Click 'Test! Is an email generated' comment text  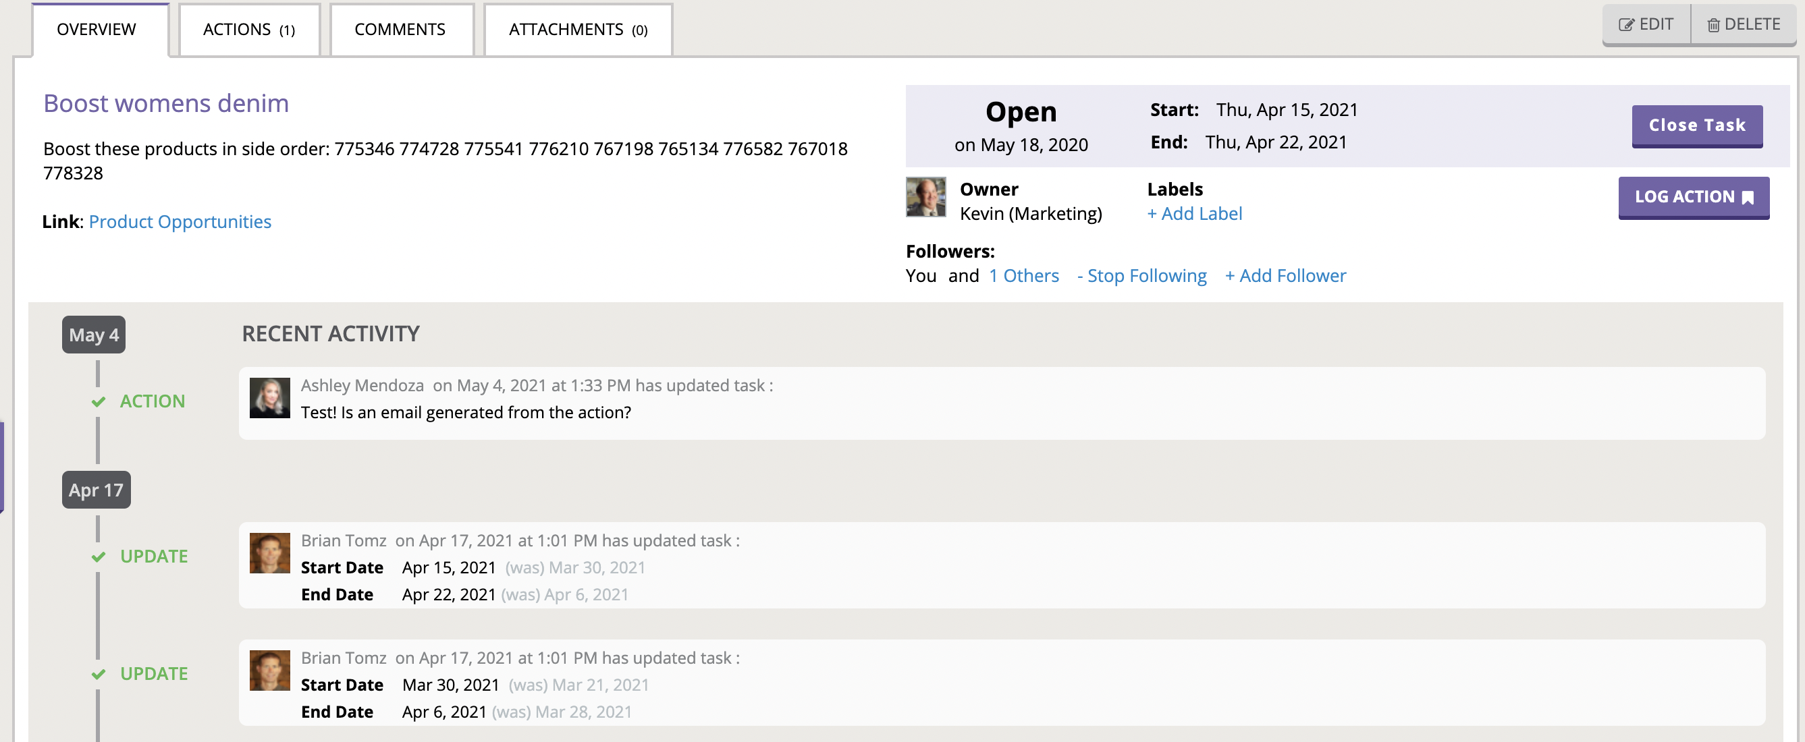click(466, 412)
